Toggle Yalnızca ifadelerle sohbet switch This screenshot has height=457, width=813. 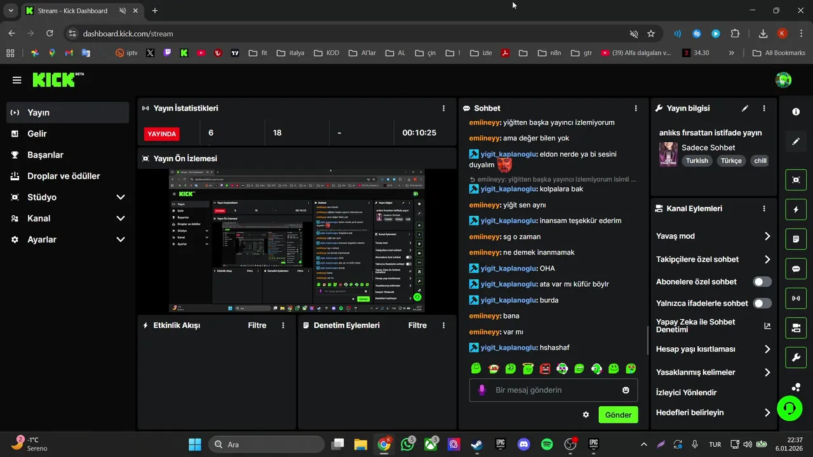pyautogui.click(x=762, y=303)
